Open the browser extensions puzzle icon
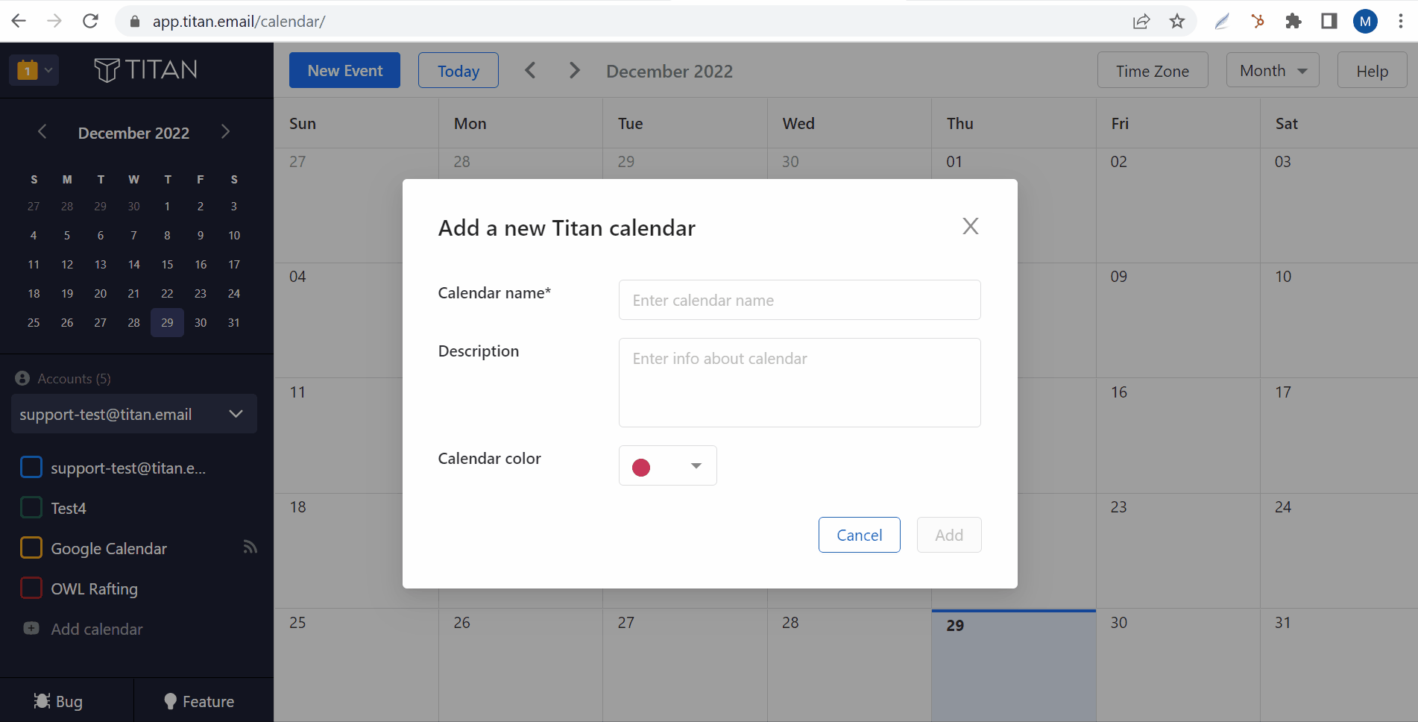The image size is (1418, 722). point(1293,21)
